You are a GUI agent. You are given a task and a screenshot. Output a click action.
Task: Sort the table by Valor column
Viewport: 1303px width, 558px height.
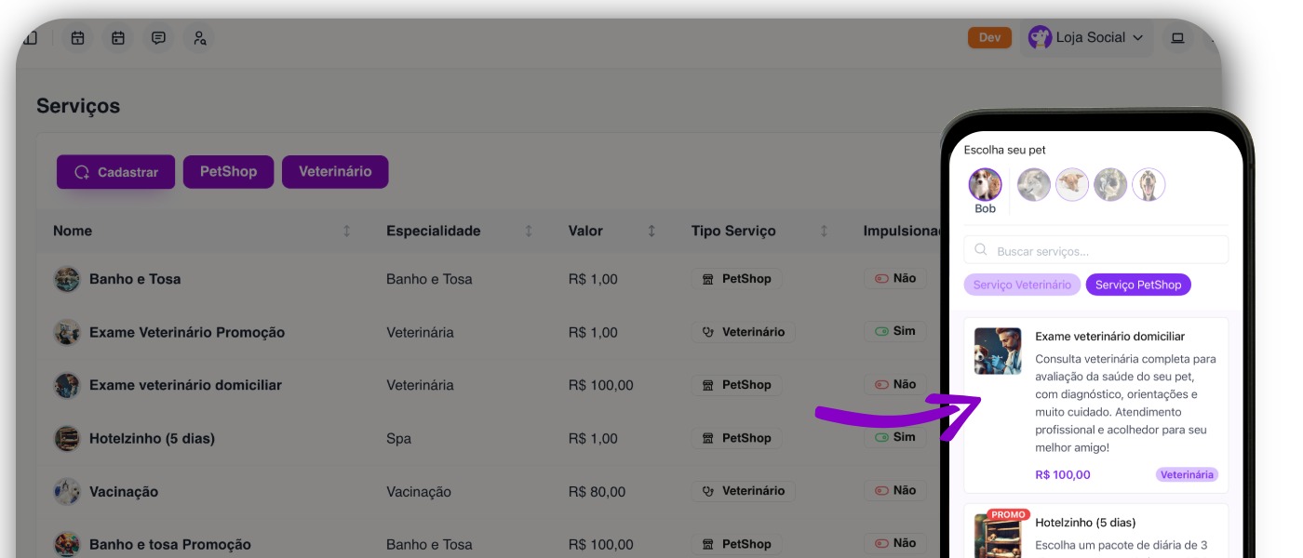click(x=651, y=231)
